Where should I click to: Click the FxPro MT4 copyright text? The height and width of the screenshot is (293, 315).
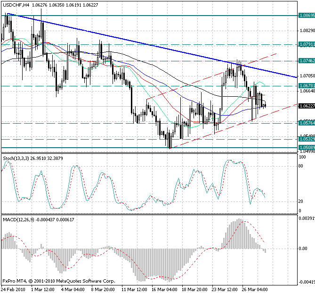tap(59, 281)
